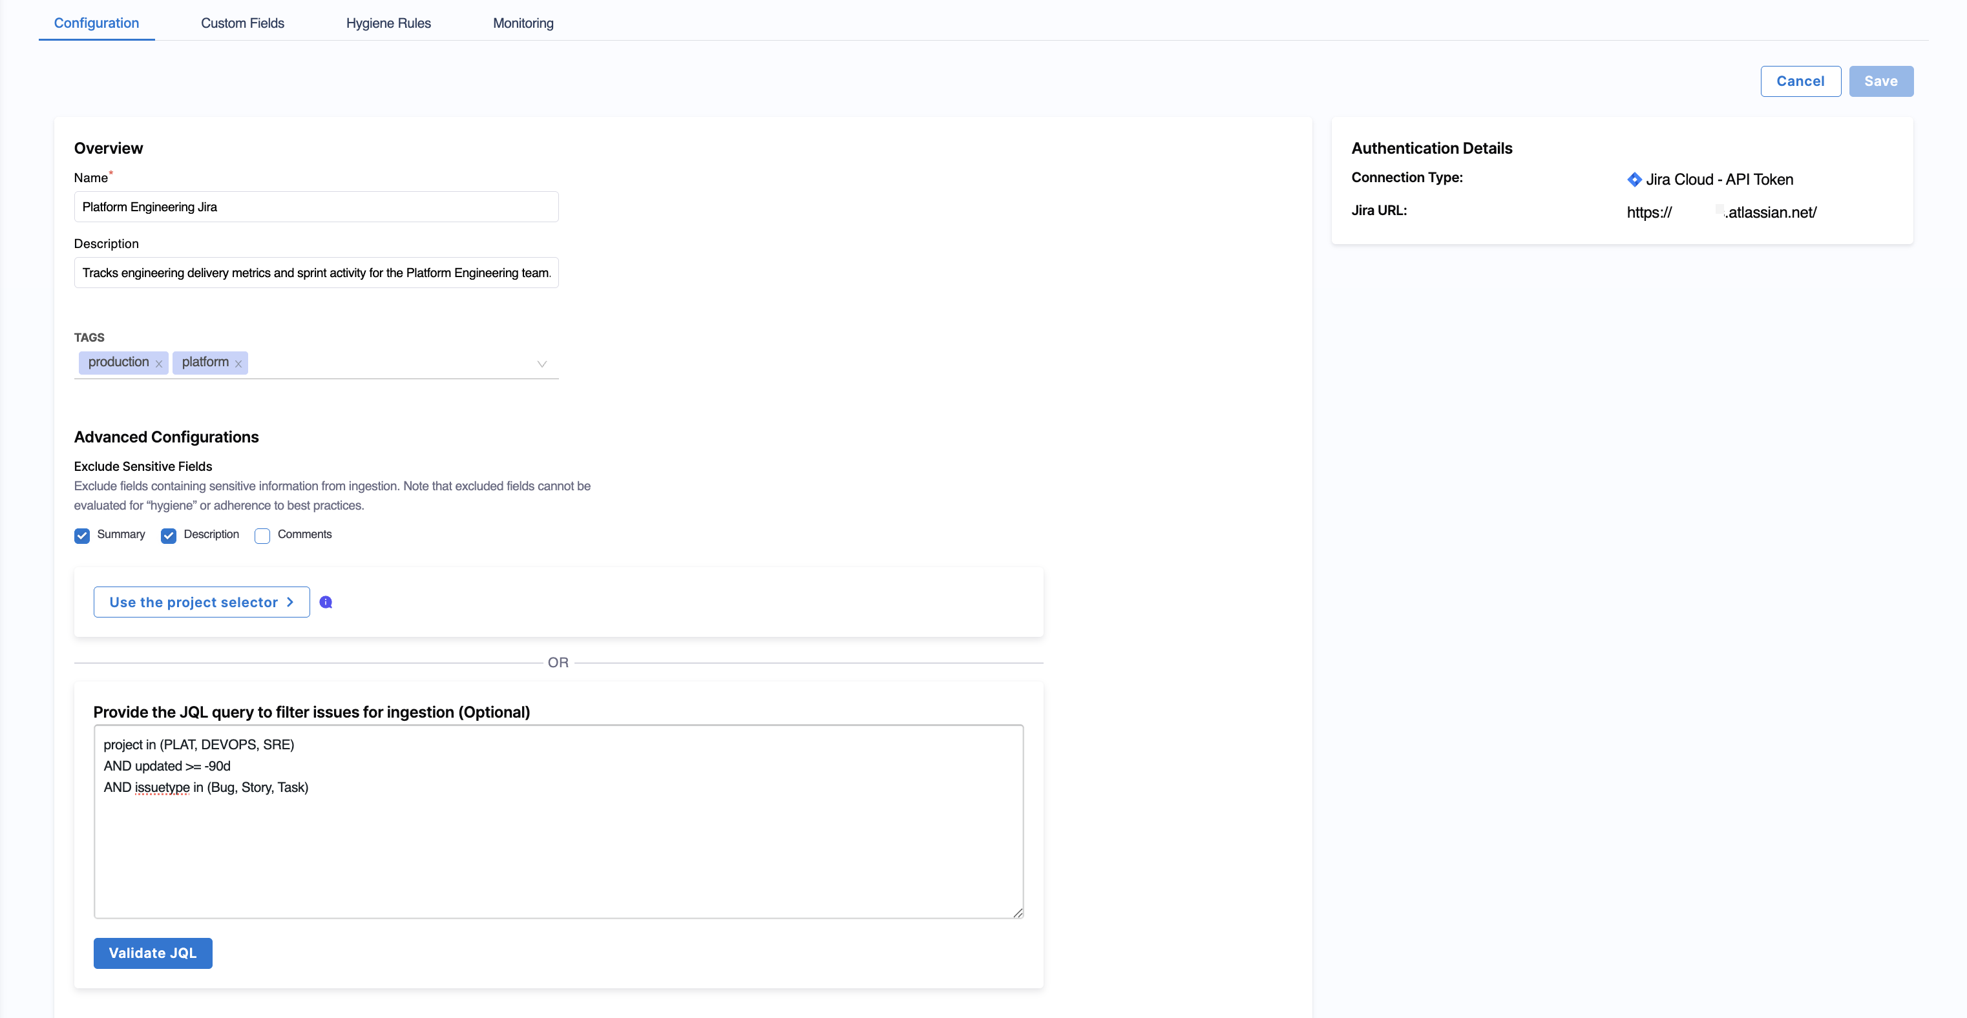Viewport: 1967px width, 1018px height.
Task: Toggle the Summary checkbox
Action: [81, 535]
